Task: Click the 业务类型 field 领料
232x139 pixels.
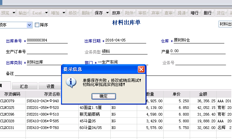Action: tap(124, 51)
